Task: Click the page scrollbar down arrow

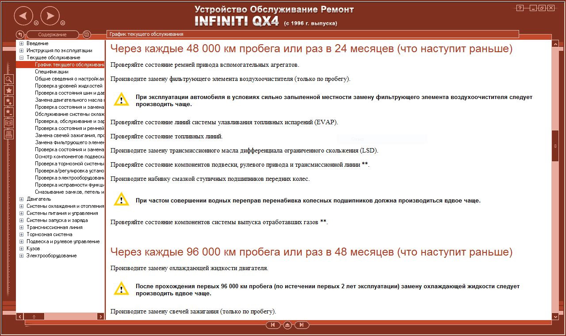Action: pos(555,316)
